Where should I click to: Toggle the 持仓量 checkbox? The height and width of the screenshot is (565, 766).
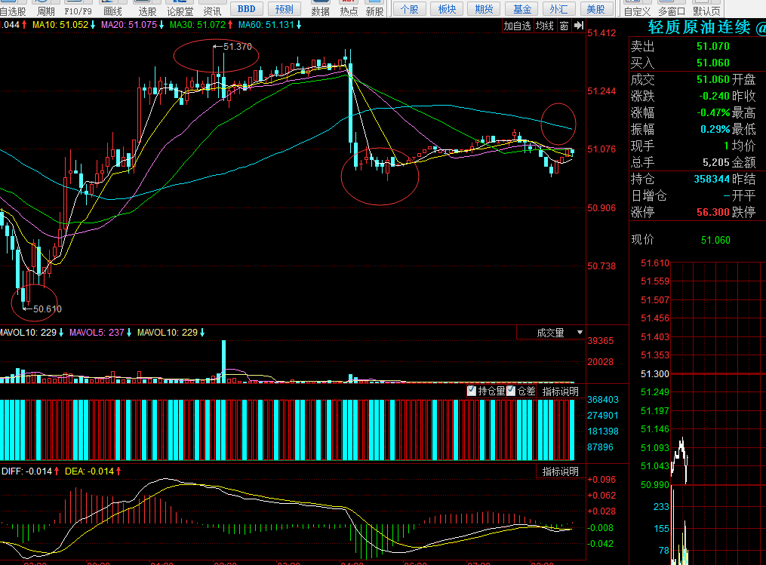(472, 391)
